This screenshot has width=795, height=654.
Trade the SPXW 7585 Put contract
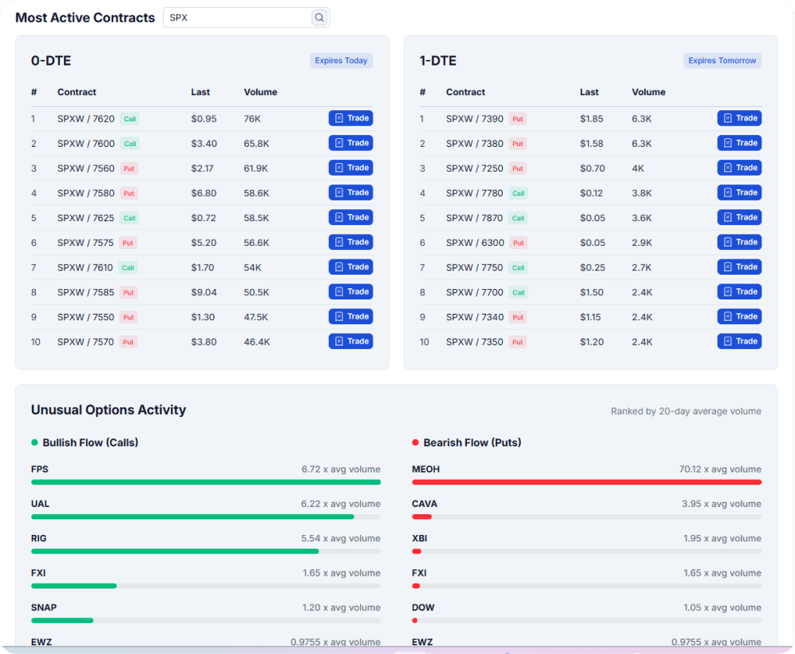[x=350, y=291]
